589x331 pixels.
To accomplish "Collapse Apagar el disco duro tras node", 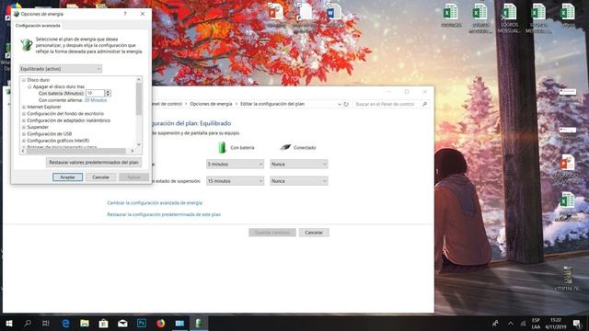I will (29, 86).
